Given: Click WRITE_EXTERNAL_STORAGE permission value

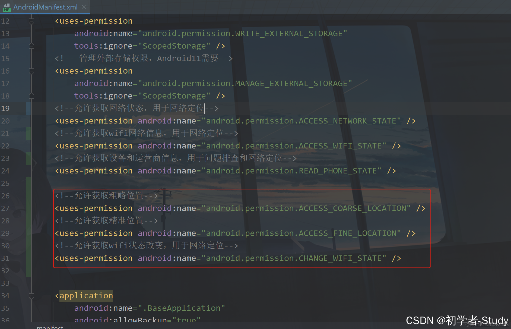Looking at the screenshot, I should [x=243, y=33].
